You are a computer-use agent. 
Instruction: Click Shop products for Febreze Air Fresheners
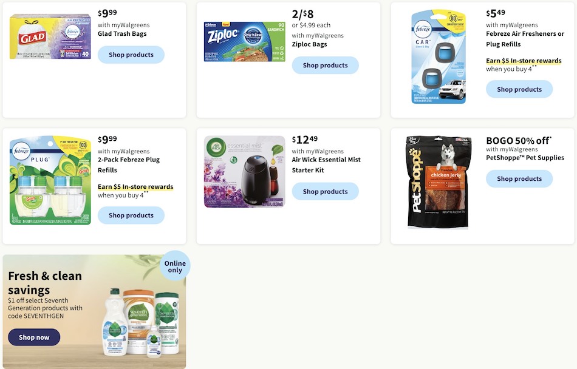coord(519,89)
